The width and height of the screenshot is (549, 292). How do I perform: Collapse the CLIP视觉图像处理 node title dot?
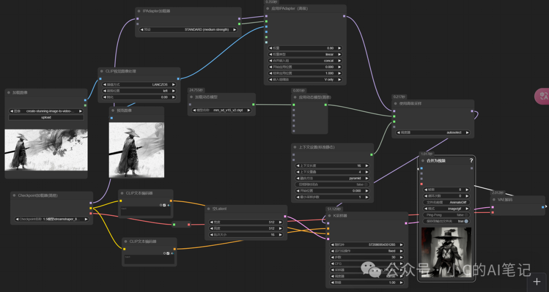pyautogui.click(x=102, y=71)
